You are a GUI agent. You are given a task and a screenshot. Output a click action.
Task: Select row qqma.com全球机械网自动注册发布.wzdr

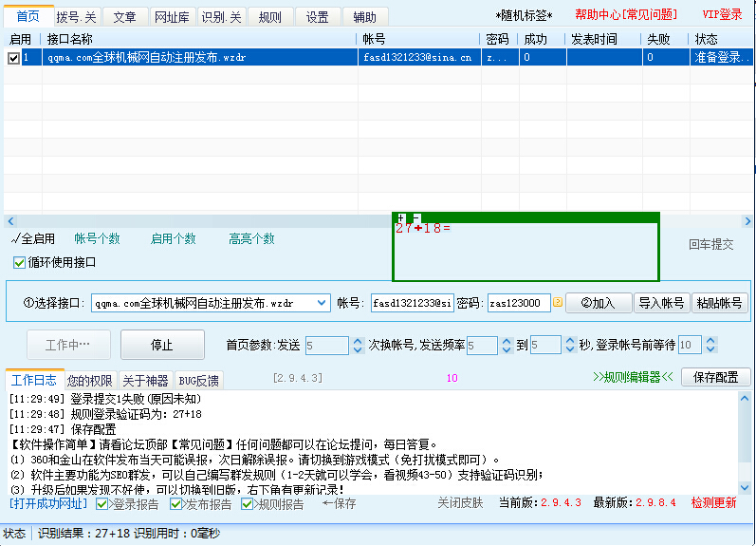point(378,57)
